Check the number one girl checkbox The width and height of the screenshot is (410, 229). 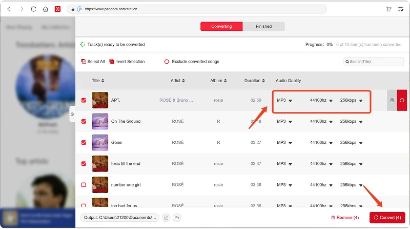pos(84,185)
